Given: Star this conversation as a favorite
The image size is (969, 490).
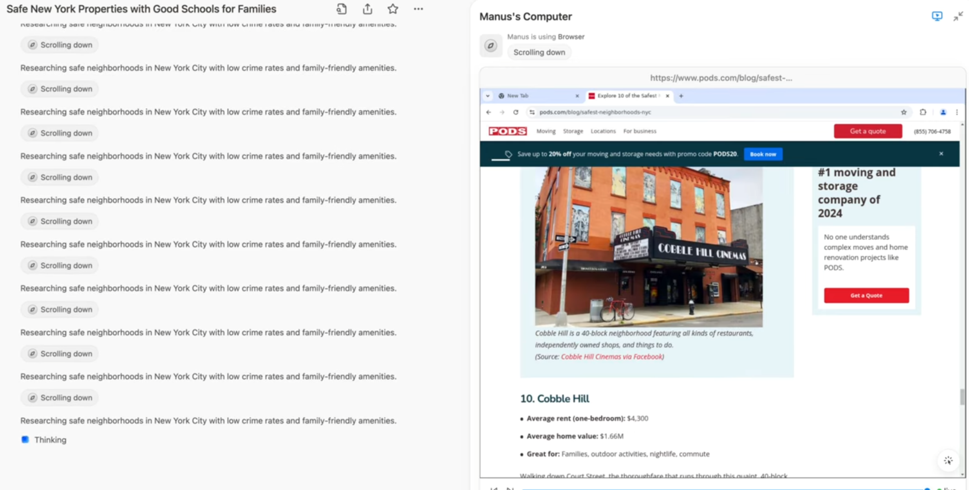Looking at the screenshot, I should point(392,9).
